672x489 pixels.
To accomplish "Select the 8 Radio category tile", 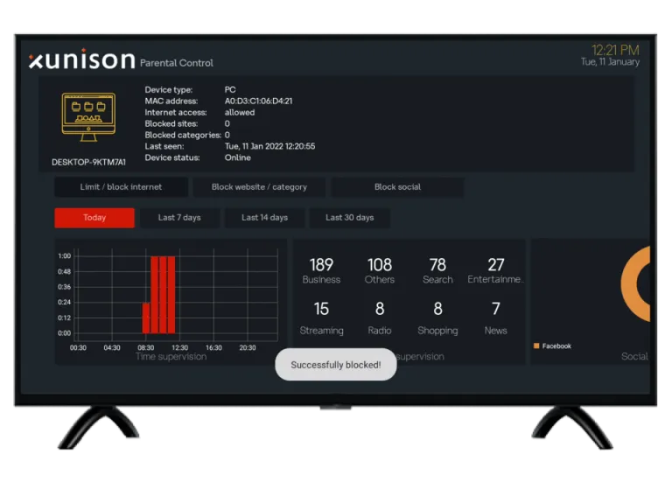I will coord(380,318).
